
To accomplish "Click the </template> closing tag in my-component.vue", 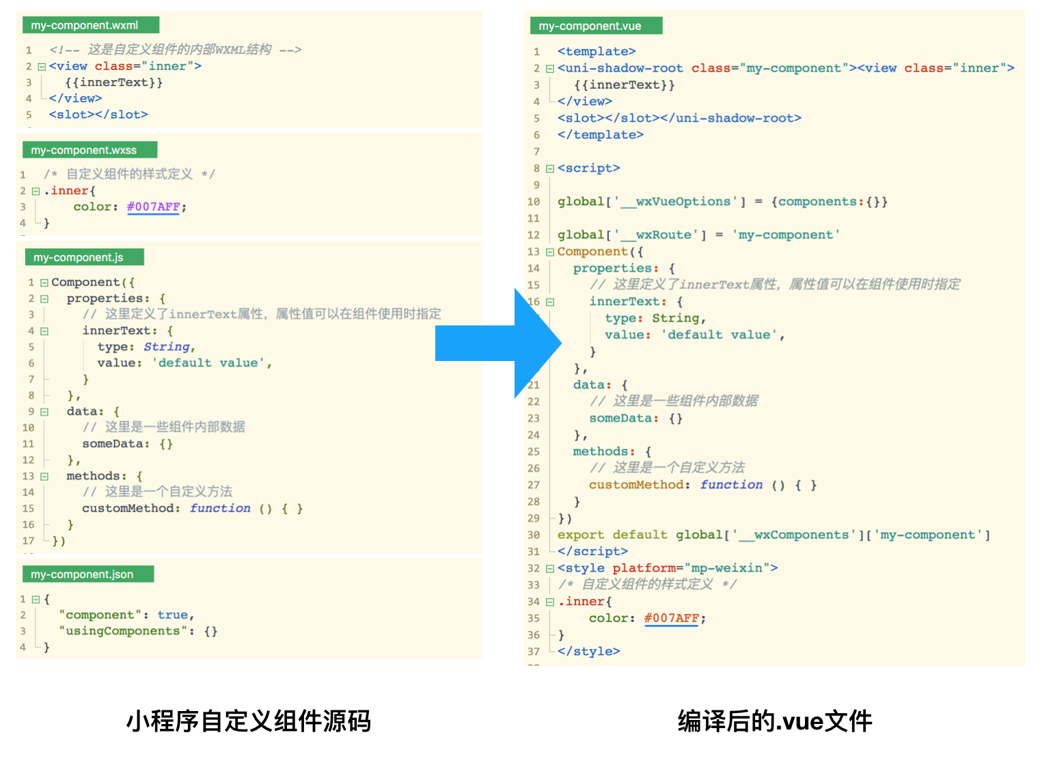I will coord(601,135).
